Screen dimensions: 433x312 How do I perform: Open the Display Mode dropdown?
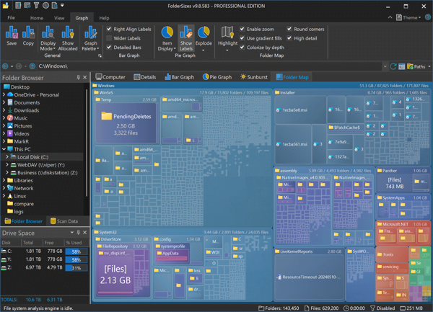pyautogui.click(x=48, y=38)
